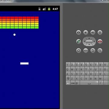The image size is (109, 109).
Task: Click the B key
Action: 91,78
